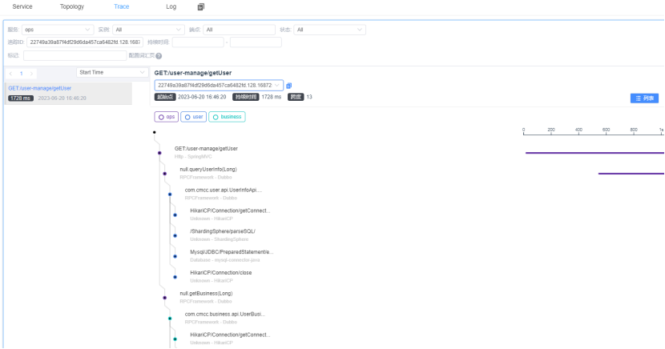Switch to the Log tab
The width and height of the screenshot is (665, 349).
click(171, 6)
